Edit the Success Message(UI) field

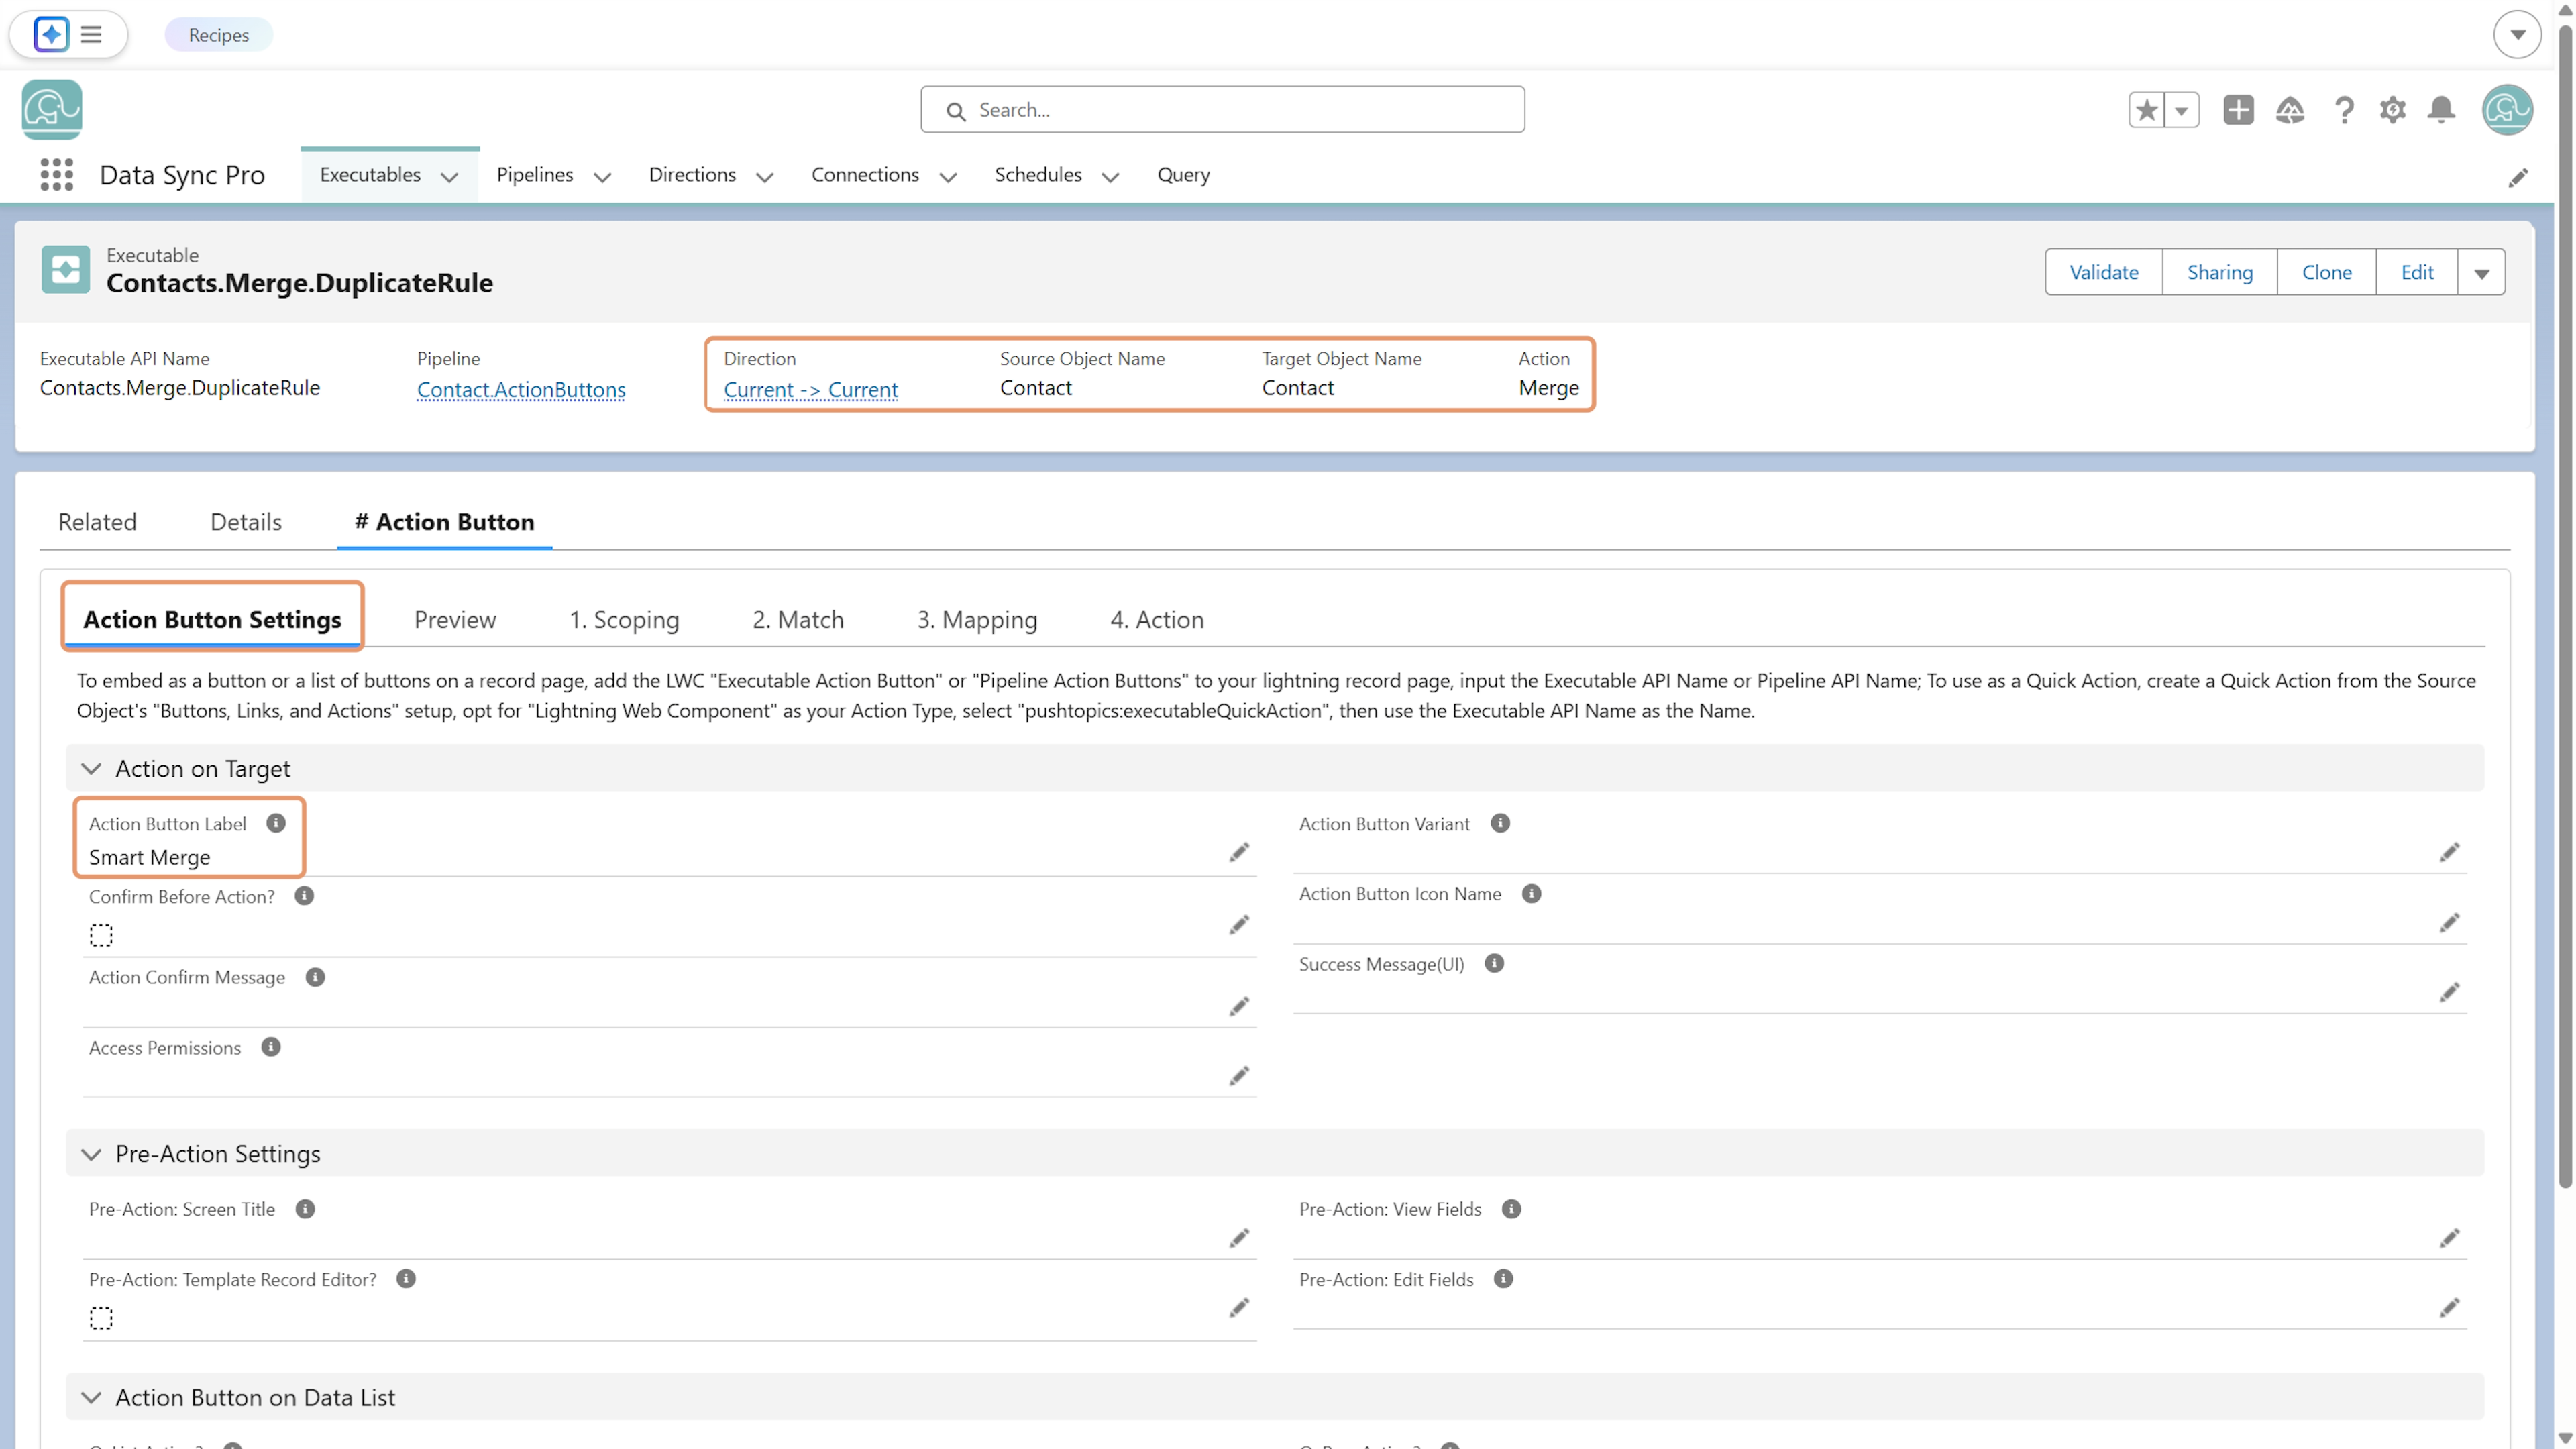click(2449, 993)
